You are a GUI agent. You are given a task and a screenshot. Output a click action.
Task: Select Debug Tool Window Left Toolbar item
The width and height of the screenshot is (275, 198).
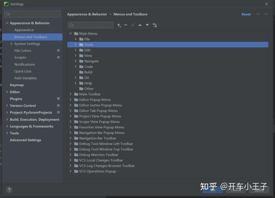click(x=106, y=144)
